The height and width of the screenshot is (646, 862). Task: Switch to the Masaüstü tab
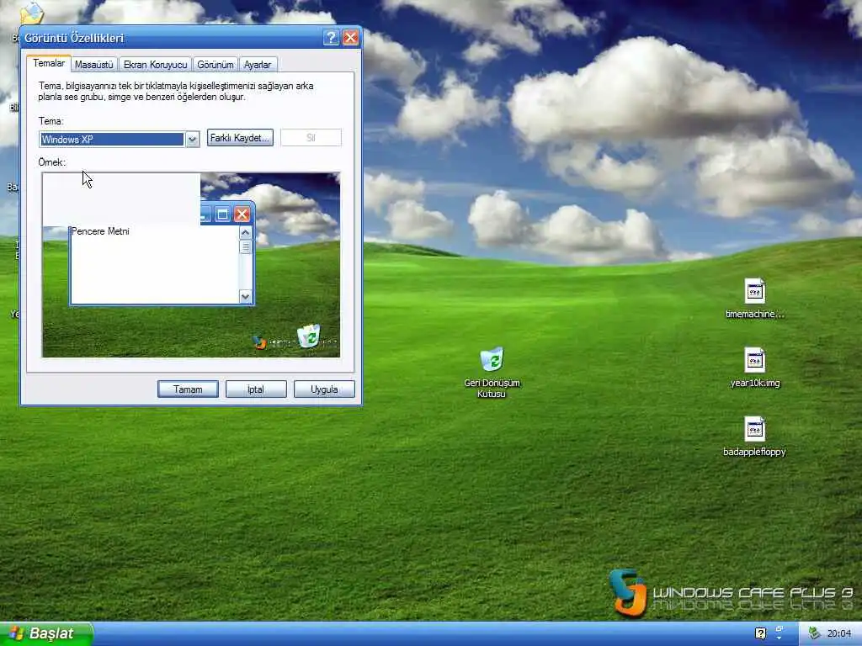(94, 65)
